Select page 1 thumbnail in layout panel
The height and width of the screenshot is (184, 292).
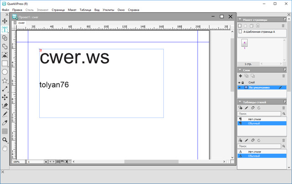point(245,43)
